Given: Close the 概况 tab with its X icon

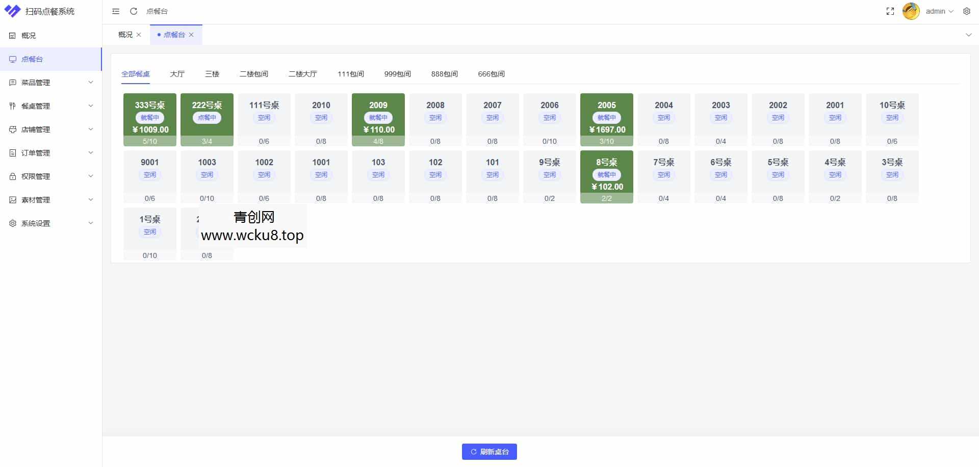Looking at the screenshot, I should (139, 35).
